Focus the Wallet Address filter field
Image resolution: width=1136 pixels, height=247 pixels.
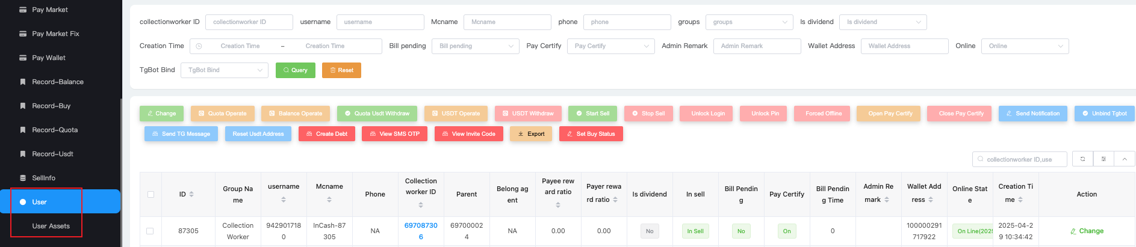(904, 46)
